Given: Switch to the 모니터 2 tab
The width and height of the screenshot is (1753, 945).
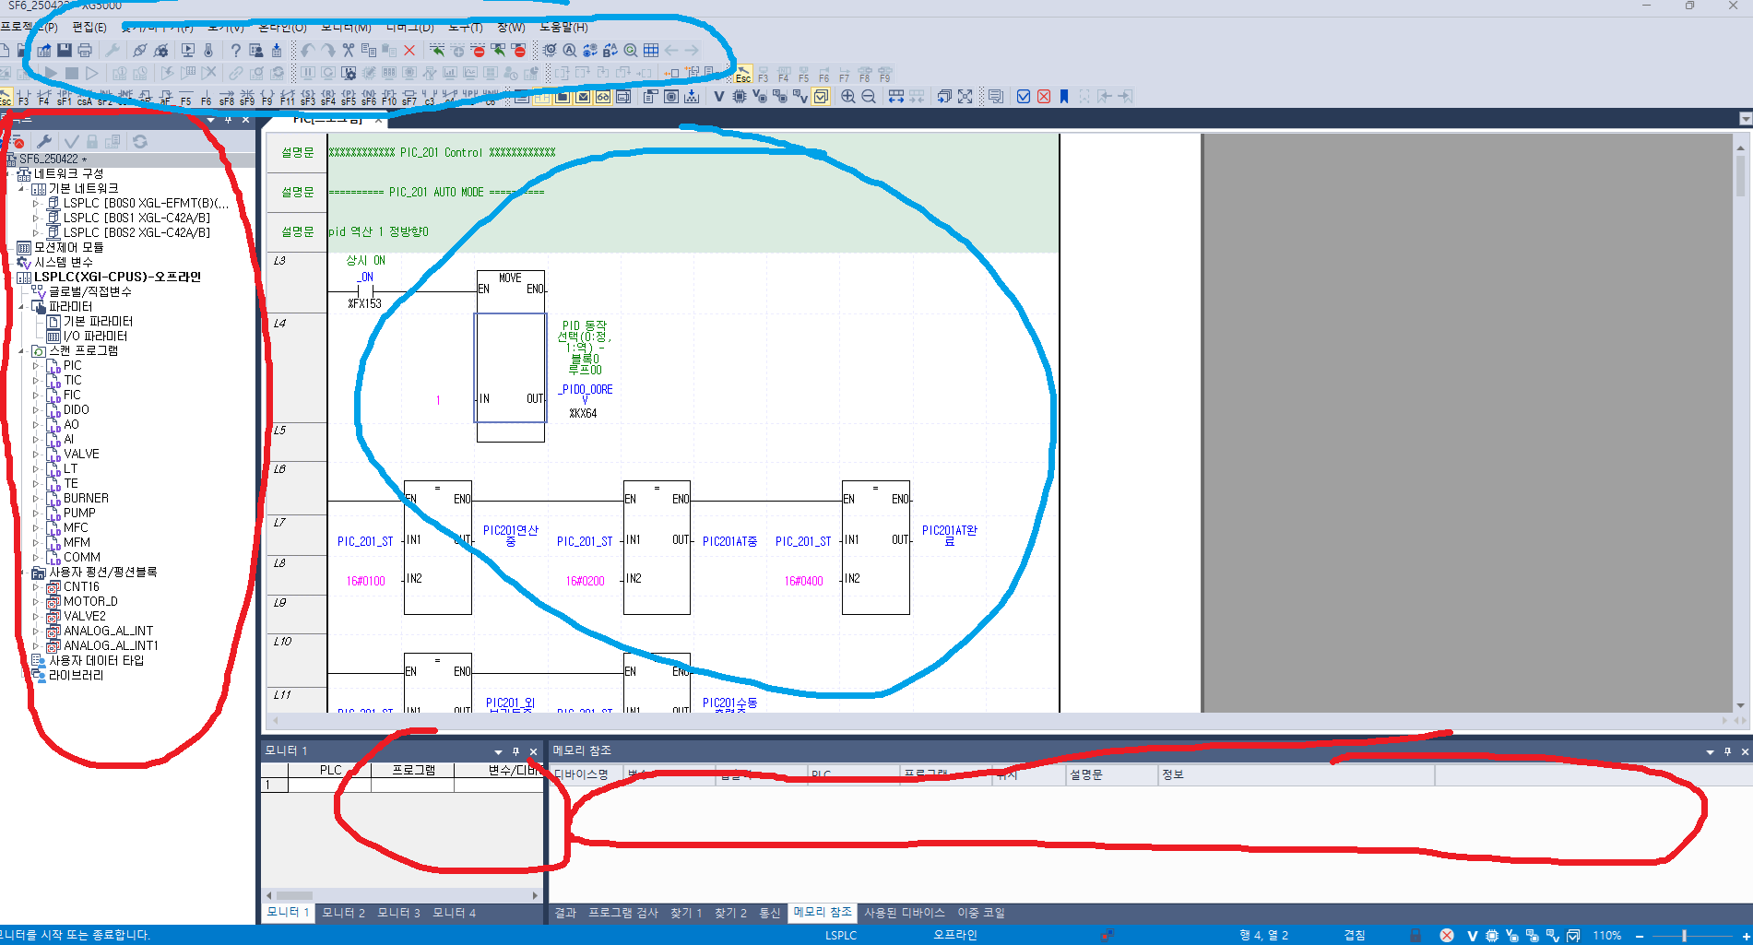Looking at the screenshot, I should (x=343, y=913).
